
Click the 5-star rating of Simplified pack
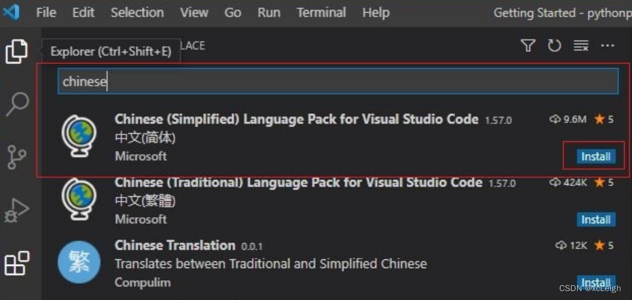pyautogui.click(x=604, y=119)
